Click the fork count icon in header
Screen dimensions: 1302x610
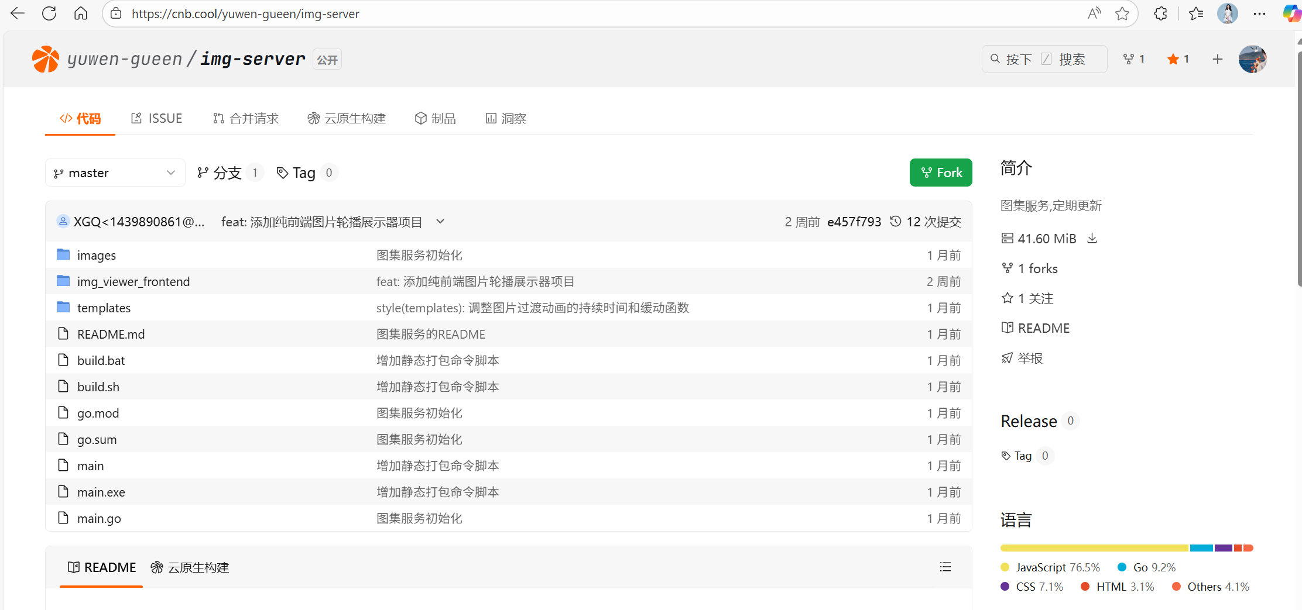click(x=1128, y=59)
